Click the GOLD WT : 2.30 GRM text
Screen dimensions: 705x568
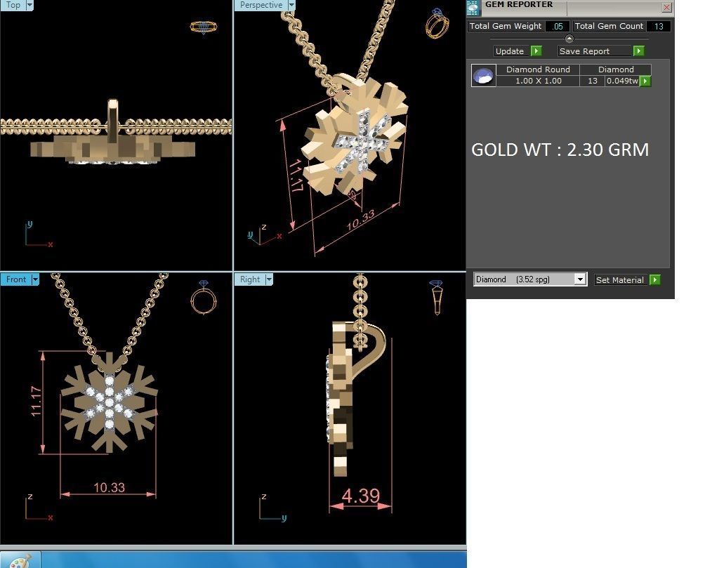click(x=560, y=150)
